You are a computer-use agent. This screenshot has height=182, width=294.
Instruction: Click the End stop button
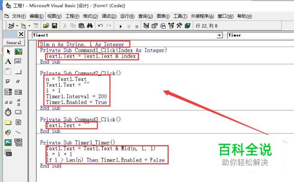[x=137, y=26]
